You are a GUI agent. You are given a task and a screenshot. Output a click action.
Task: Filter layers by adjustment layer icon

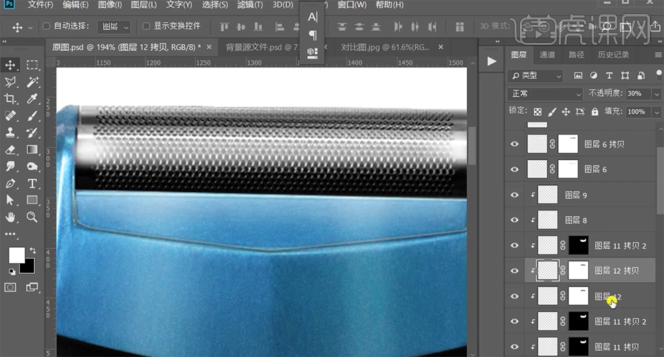click(594, 75)
